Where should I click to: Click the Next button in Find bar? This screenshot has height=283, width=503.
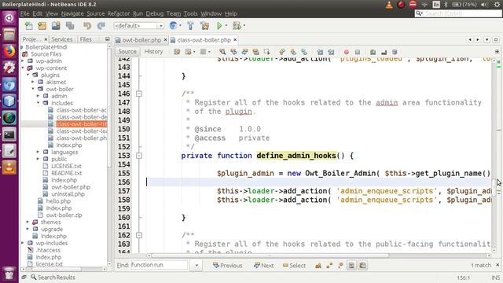(x=264, y=266)
